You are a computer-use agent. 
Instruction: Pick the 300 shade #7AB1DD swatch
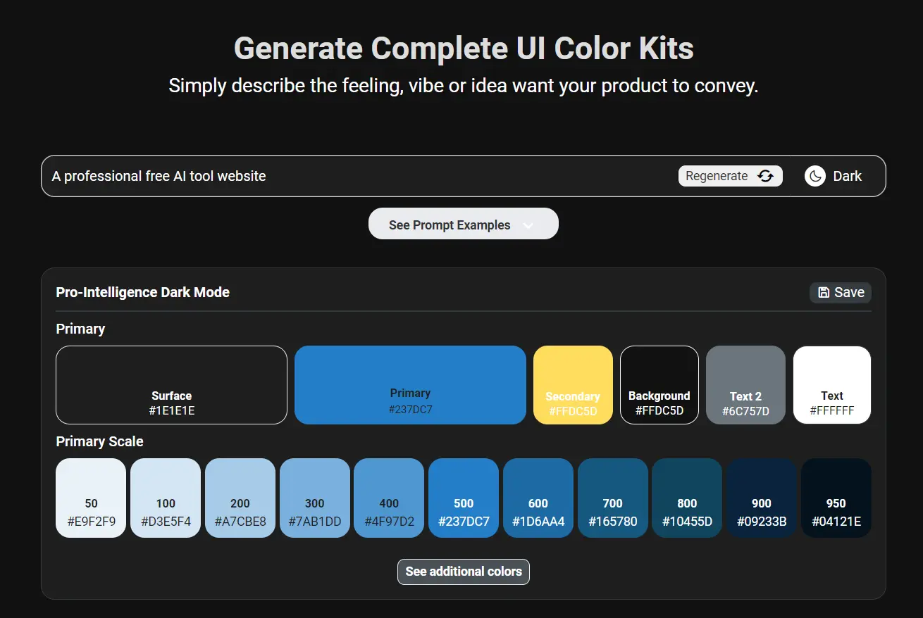tap(315, 498)
